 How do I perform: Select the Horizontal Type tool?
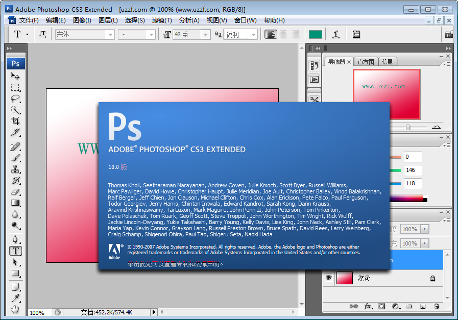coord(15,251)
